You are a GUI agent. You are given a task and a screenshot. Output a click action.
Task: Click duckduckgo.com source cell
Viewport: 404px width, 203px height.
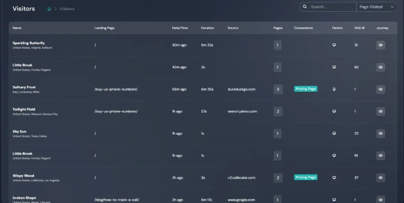(241, 89)
